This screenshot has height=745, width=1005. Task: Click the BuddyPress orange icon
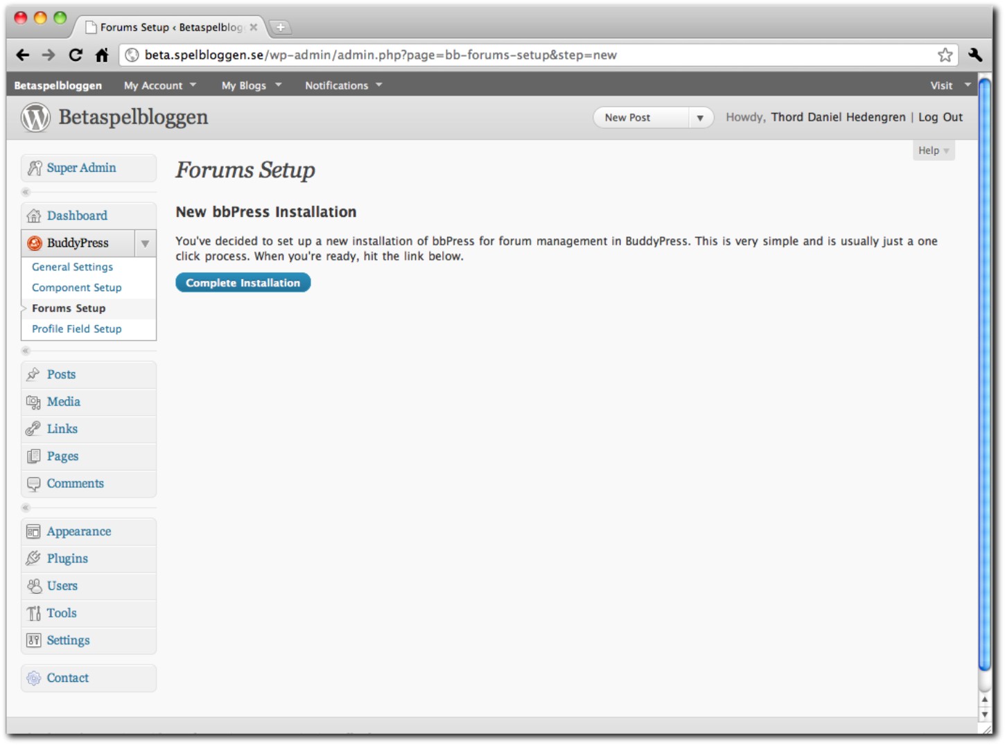[x=35, y=243]
